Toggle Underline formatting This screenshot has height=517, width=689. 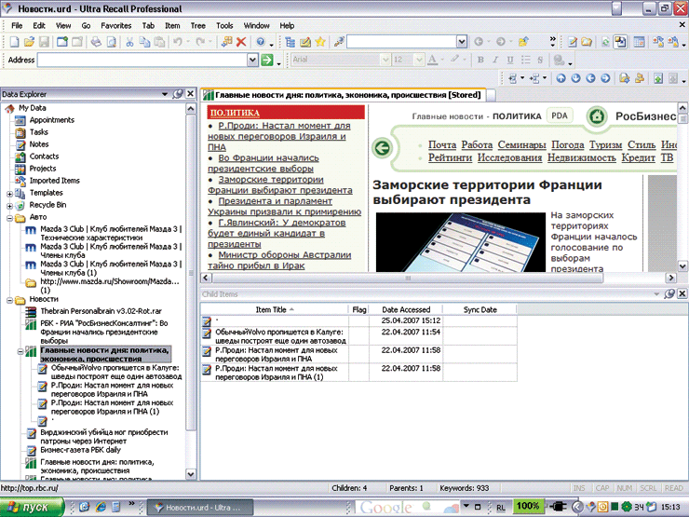click(x=510, y=60)
